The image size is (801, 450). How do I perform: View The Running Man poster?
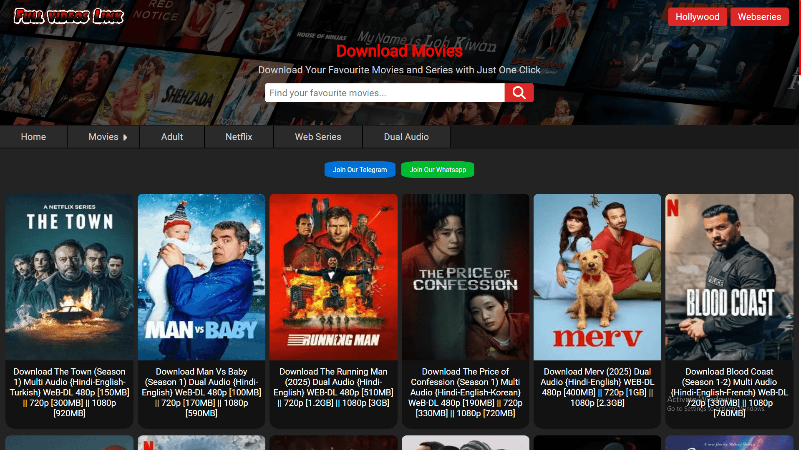tap(333, 277)
